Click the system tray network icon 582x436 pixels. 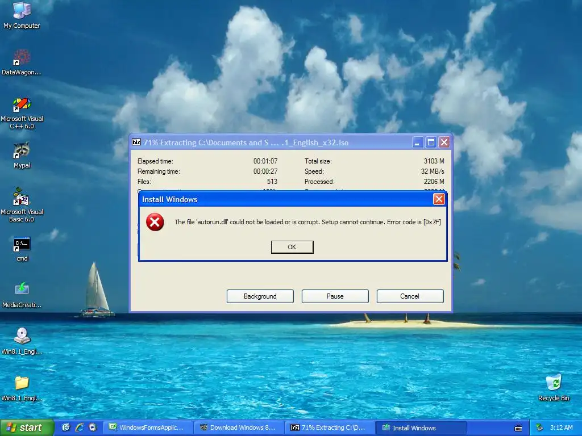tap(540, 427)
